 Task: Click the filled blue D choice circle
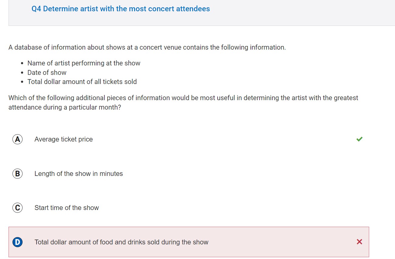click(17, 242)
